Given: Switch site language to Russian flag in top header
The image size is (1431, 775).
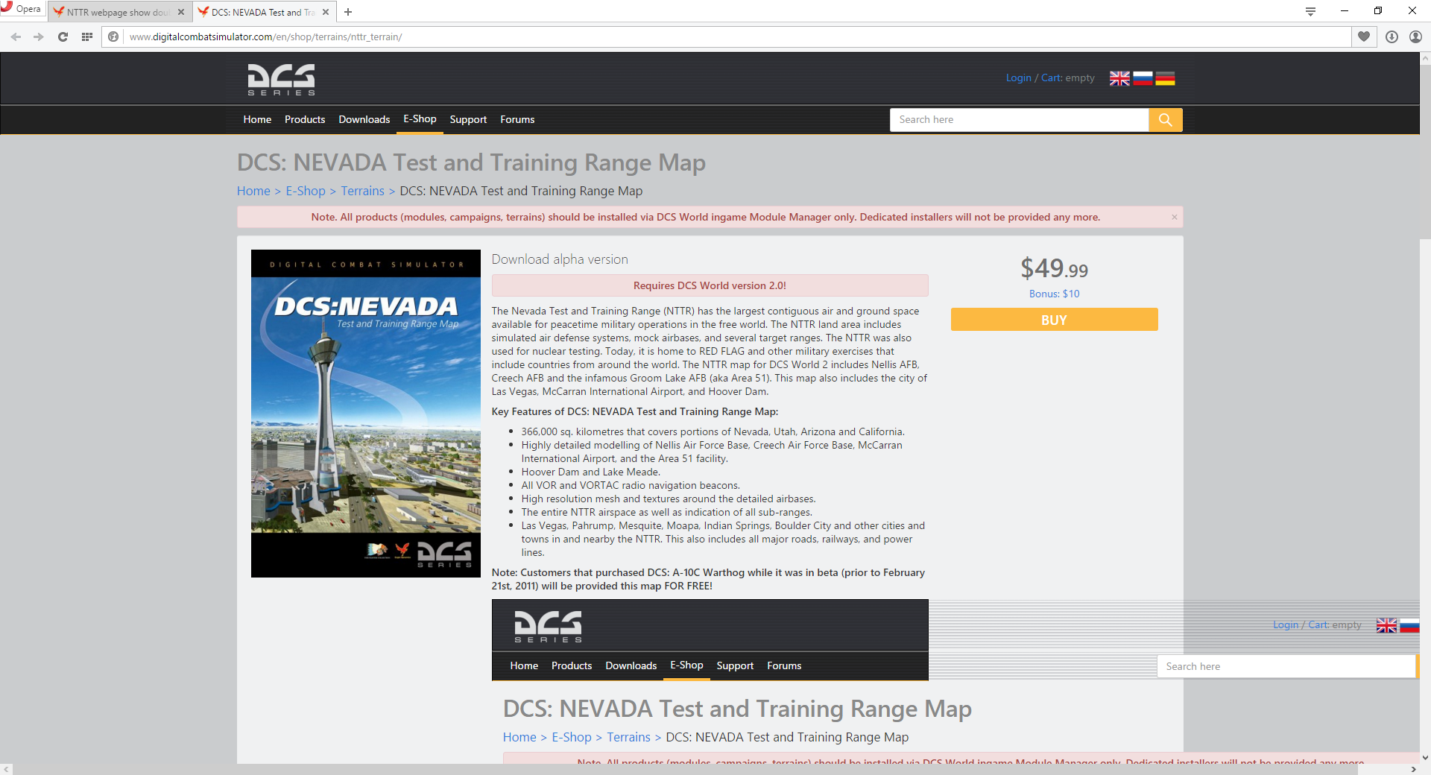Looking at the screenshot, I should point(1143,78).
